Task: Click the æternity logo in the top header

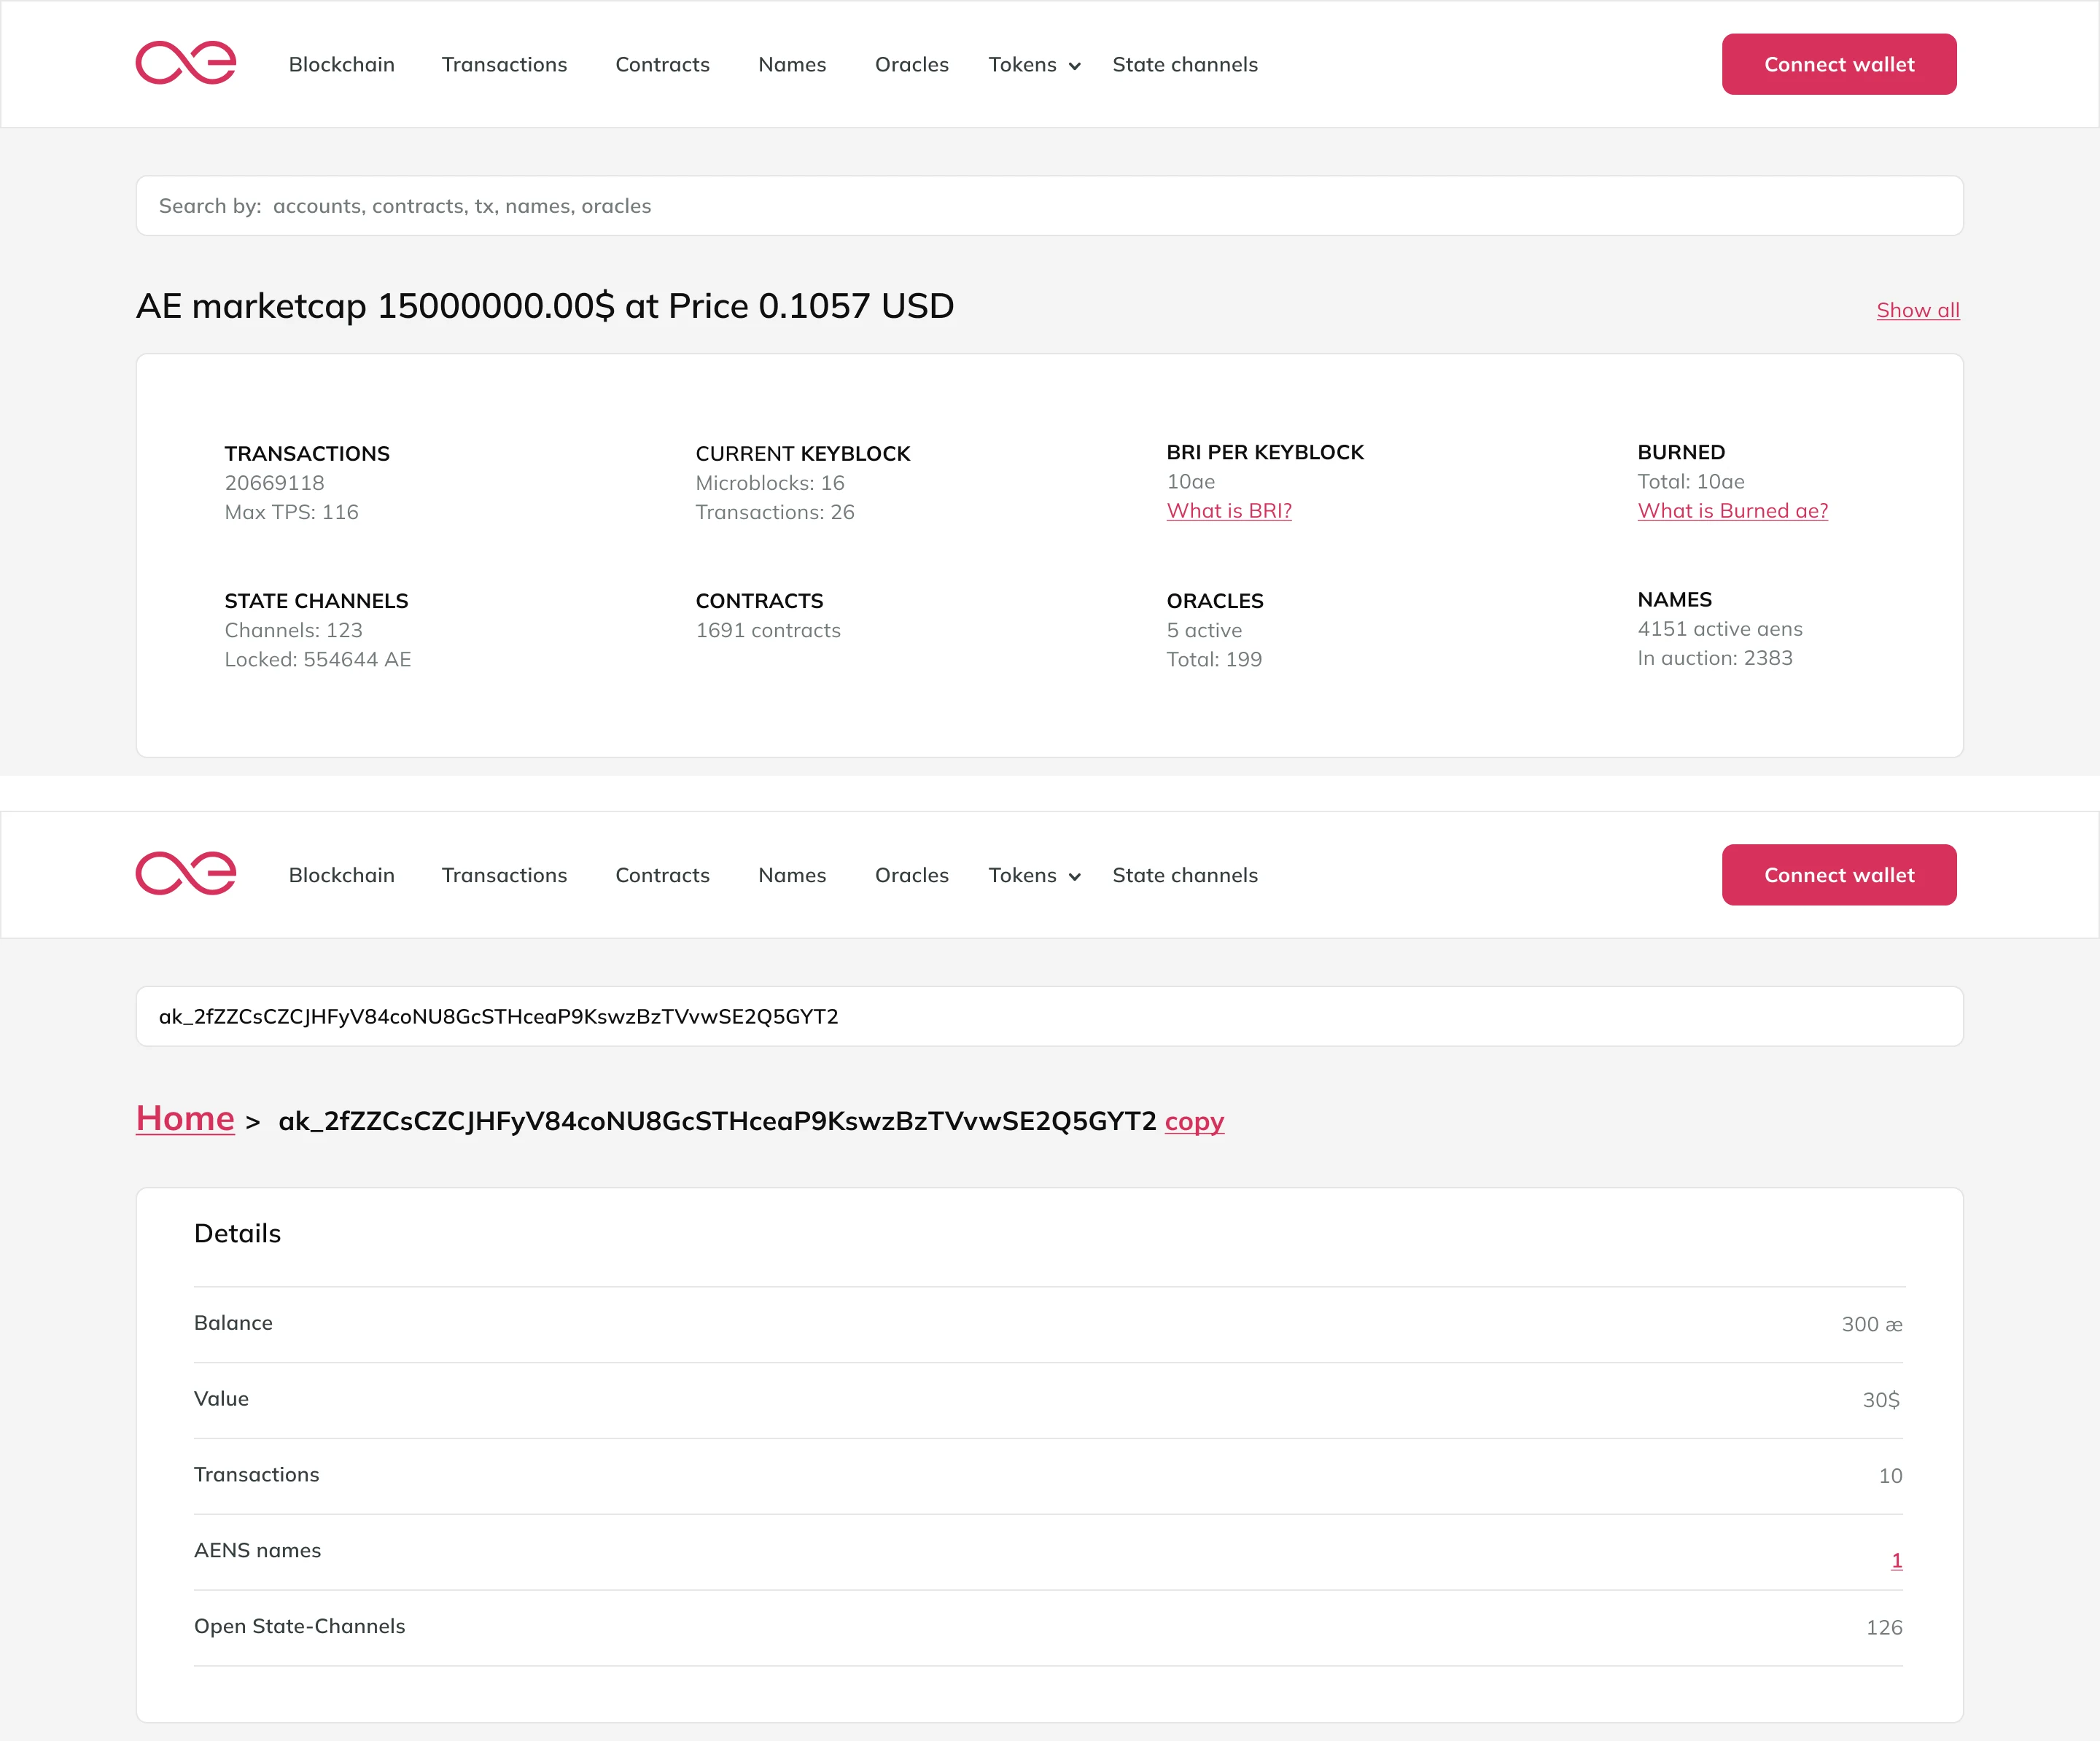Action: tap(186, 63)
